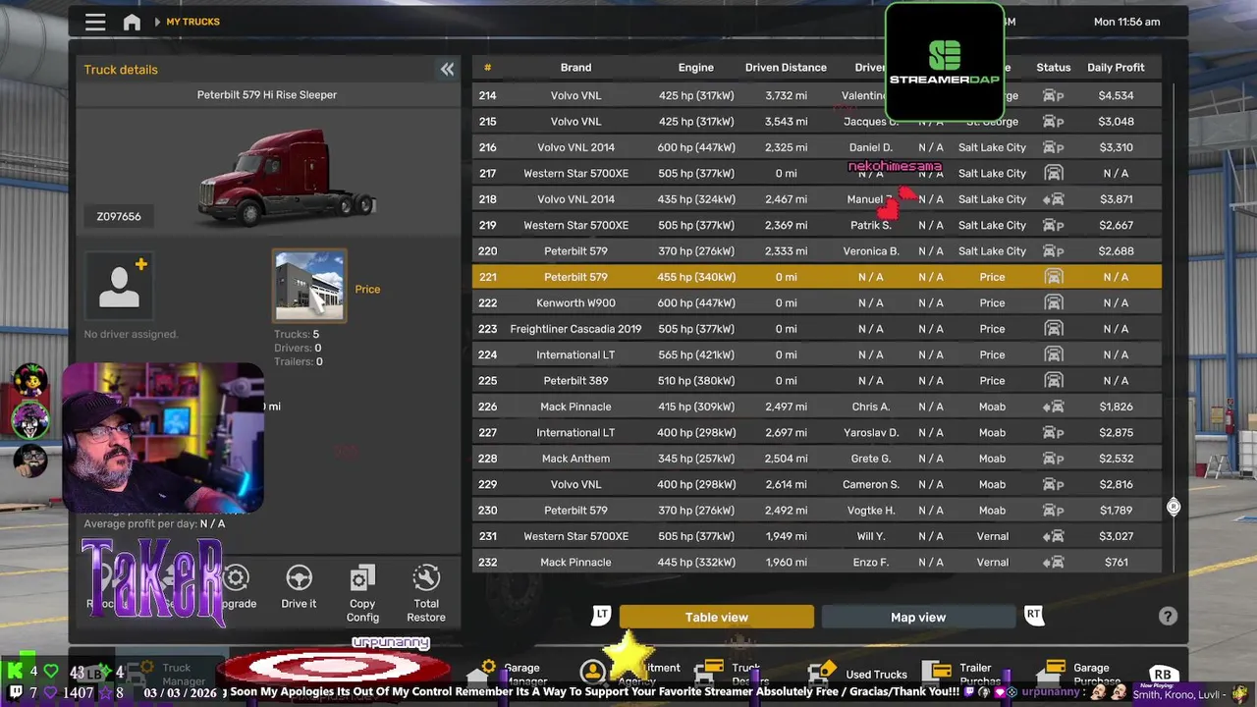Sort by Daily Profit column header
The height and width of the screenshot is (707, 1257).
1116,68
